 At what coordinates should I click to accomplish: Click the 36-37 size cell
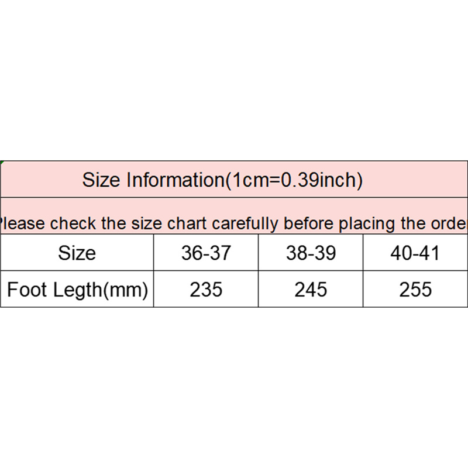click(x=206, y=253)
